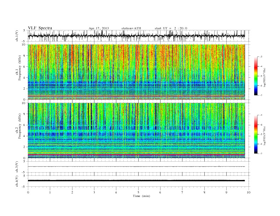Click the "ch.1(V)" waveform axis label
Screen dimensions: 280x216
tap(17, 36)
